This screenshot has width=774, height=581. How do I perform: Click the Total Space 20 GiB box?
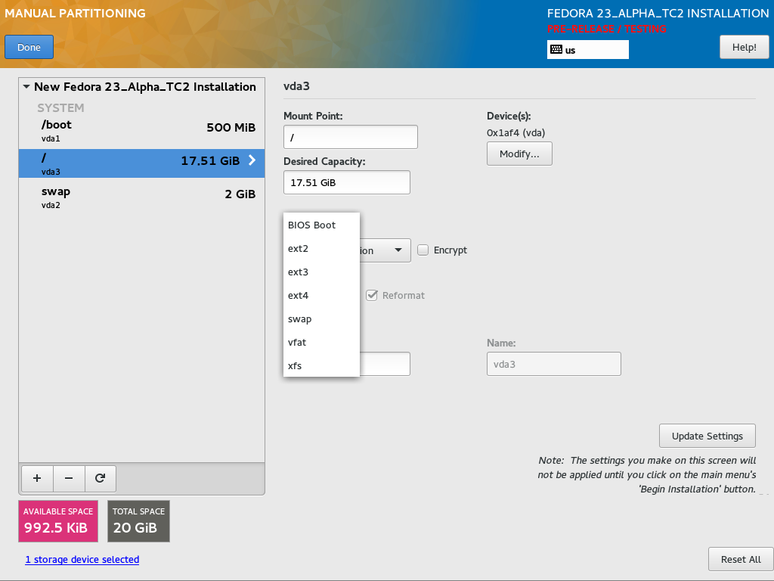[139, 521]
